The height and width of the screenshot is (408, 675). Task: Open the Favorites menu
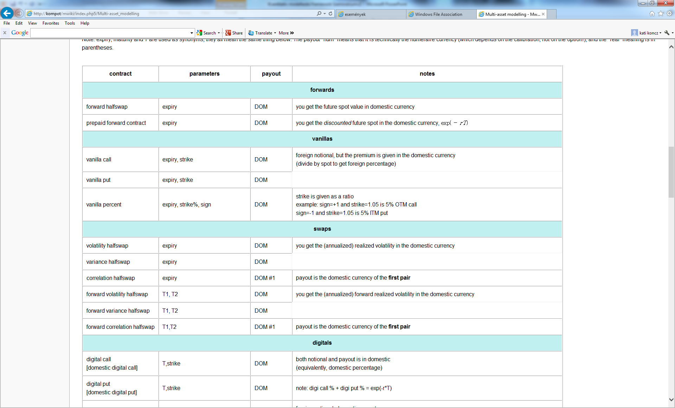click(x=51, y=23)
